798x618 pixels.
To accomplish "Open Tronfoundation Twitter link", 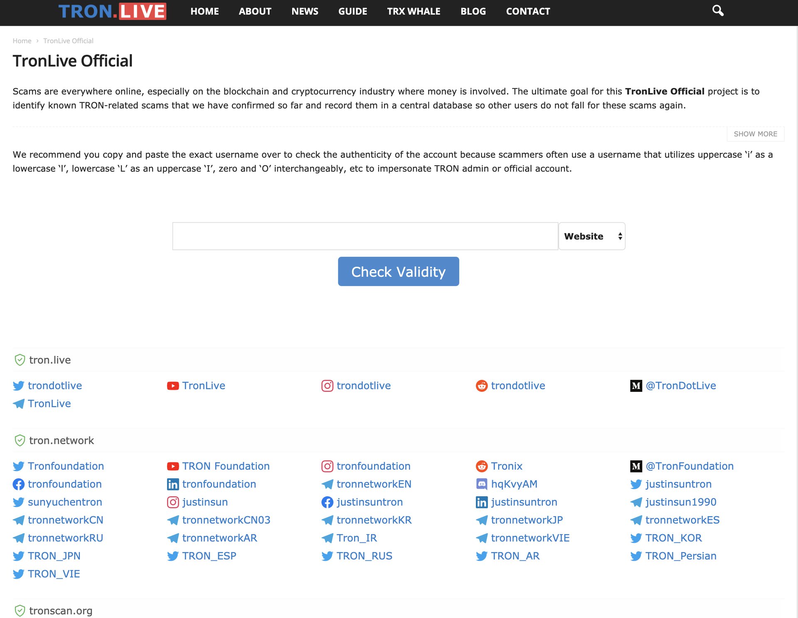I will 66,466.
